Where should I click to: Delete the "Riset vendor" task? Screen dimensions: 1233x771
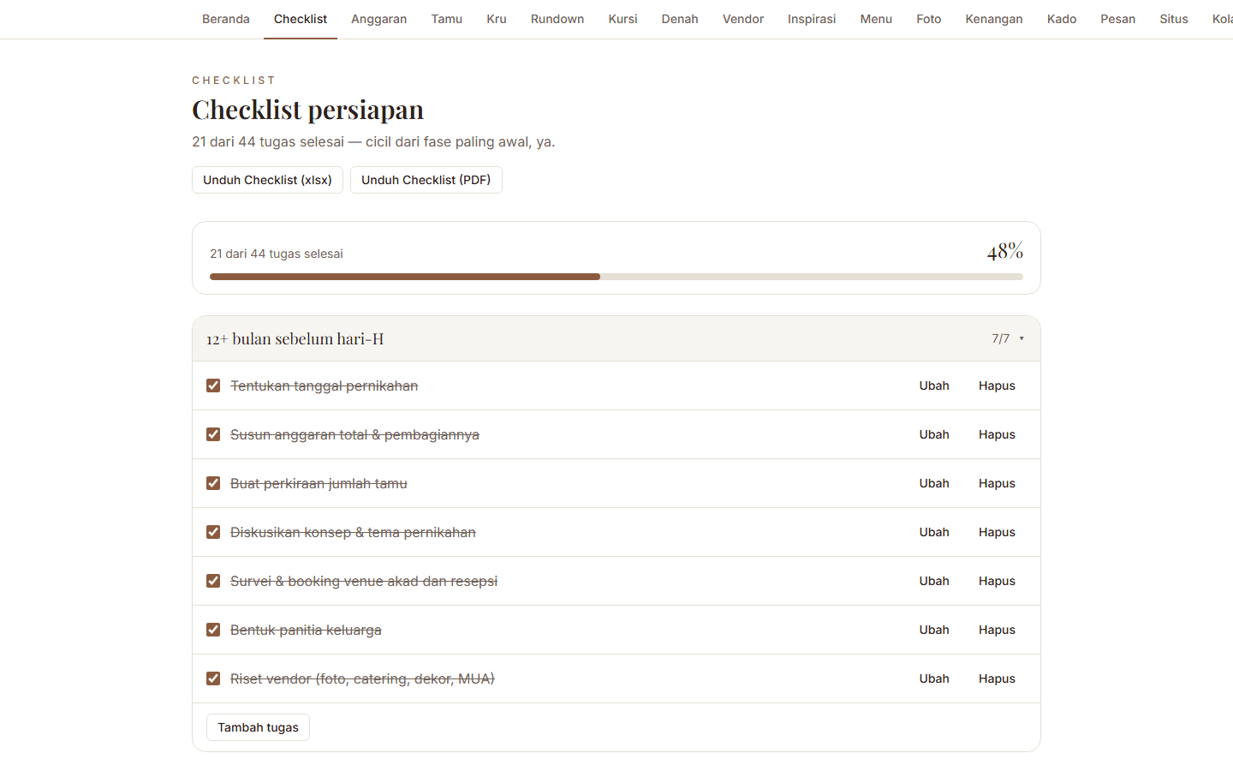coord(997,678)
